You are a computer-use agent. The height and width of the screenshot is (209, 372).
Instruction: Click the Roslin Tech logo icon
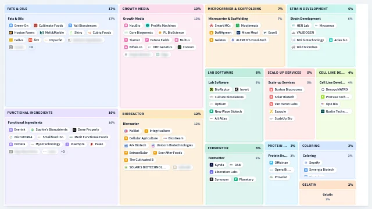(323, 111)
